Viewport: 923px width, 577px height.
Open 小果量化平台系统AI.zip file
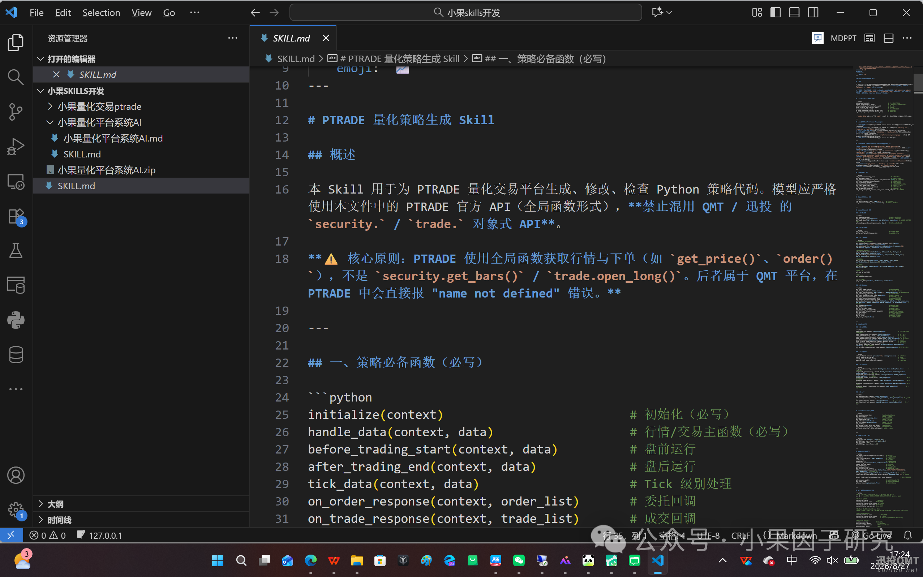click(141, 170)
